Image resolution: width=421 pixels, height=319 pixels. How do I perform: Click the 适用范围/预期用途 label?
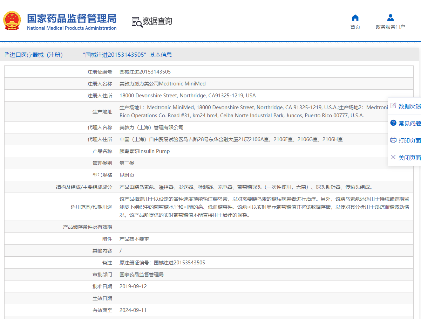[91, 207]
